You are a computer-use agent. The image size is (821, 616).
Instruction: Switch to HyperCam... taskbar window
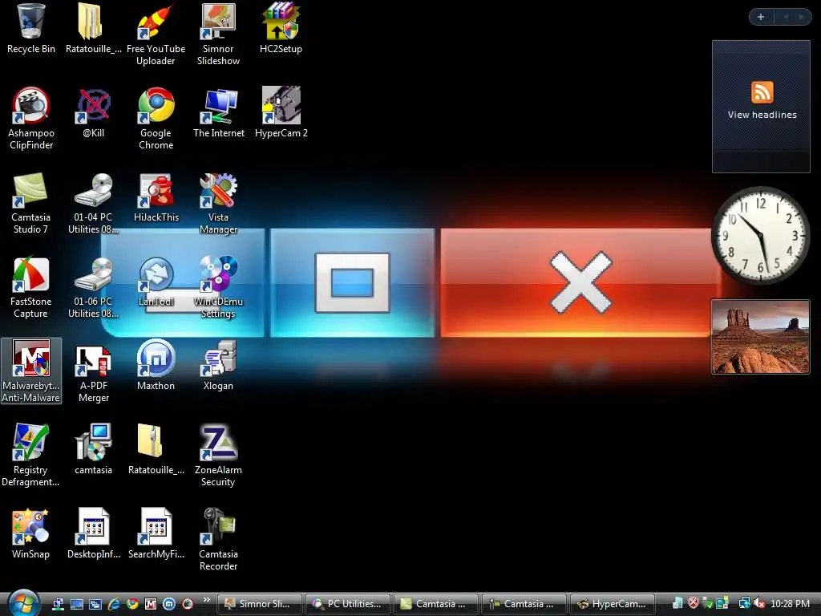pos(612,604)
